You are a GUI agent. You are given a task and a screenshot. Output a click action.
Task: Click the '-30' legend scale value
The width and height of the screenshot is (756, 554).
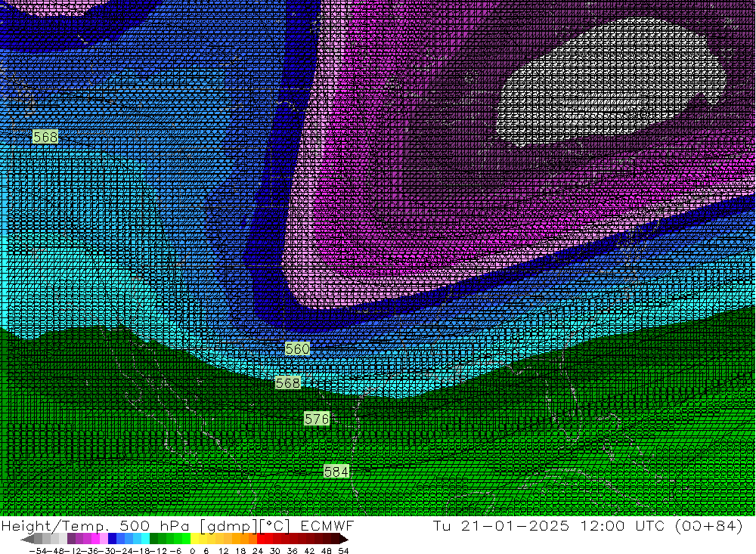click(x=107, y=551)
